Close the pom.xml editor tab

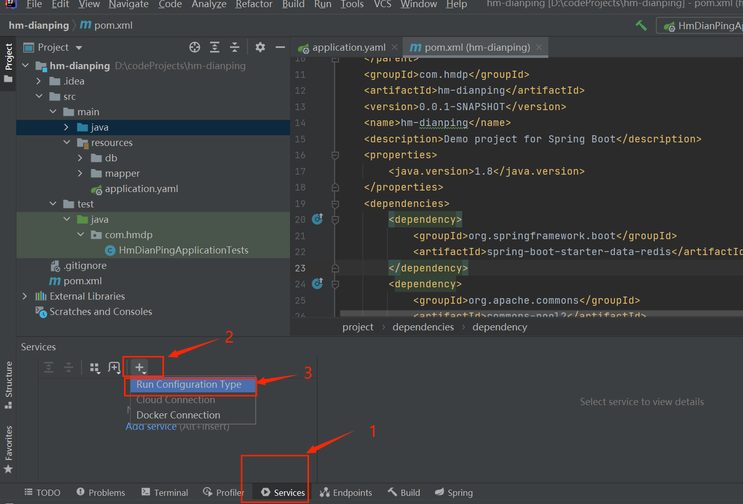[x=539, y=47]
